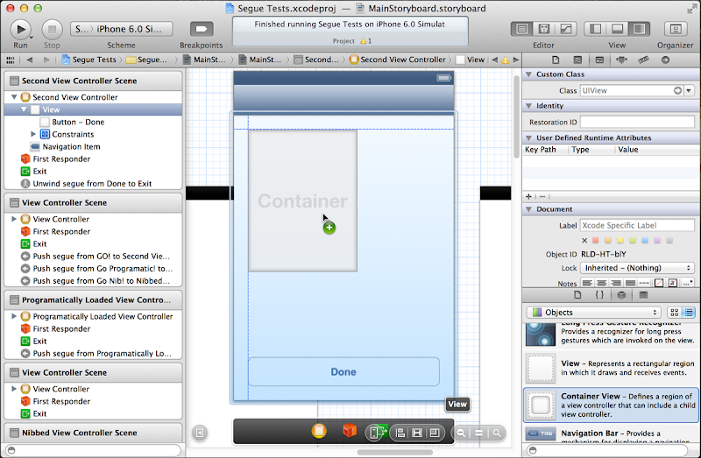Open the Object library cube tab
The image size is (701, 458).
[x=621, y=295]
